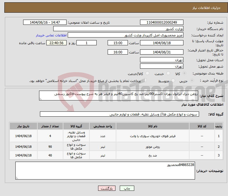The width and height of the screenshot is (228, 196).
Task: Click the شماره نیاز number field
Action: click(161, 22)
